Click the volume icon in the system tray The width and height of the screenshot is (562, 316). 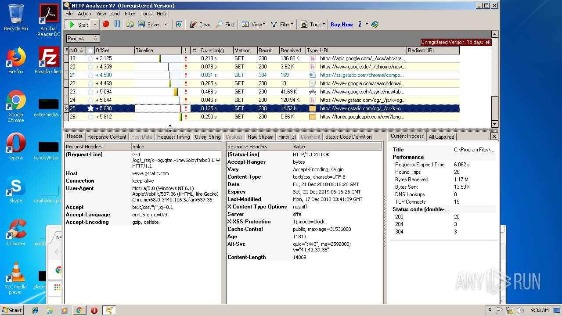(521, 310)
